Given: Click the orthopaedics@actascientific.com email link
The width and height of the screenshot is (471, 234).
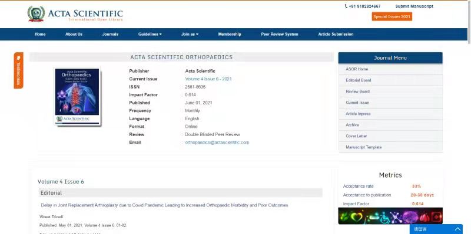Looking at the screenshot, I should point(217,143).
